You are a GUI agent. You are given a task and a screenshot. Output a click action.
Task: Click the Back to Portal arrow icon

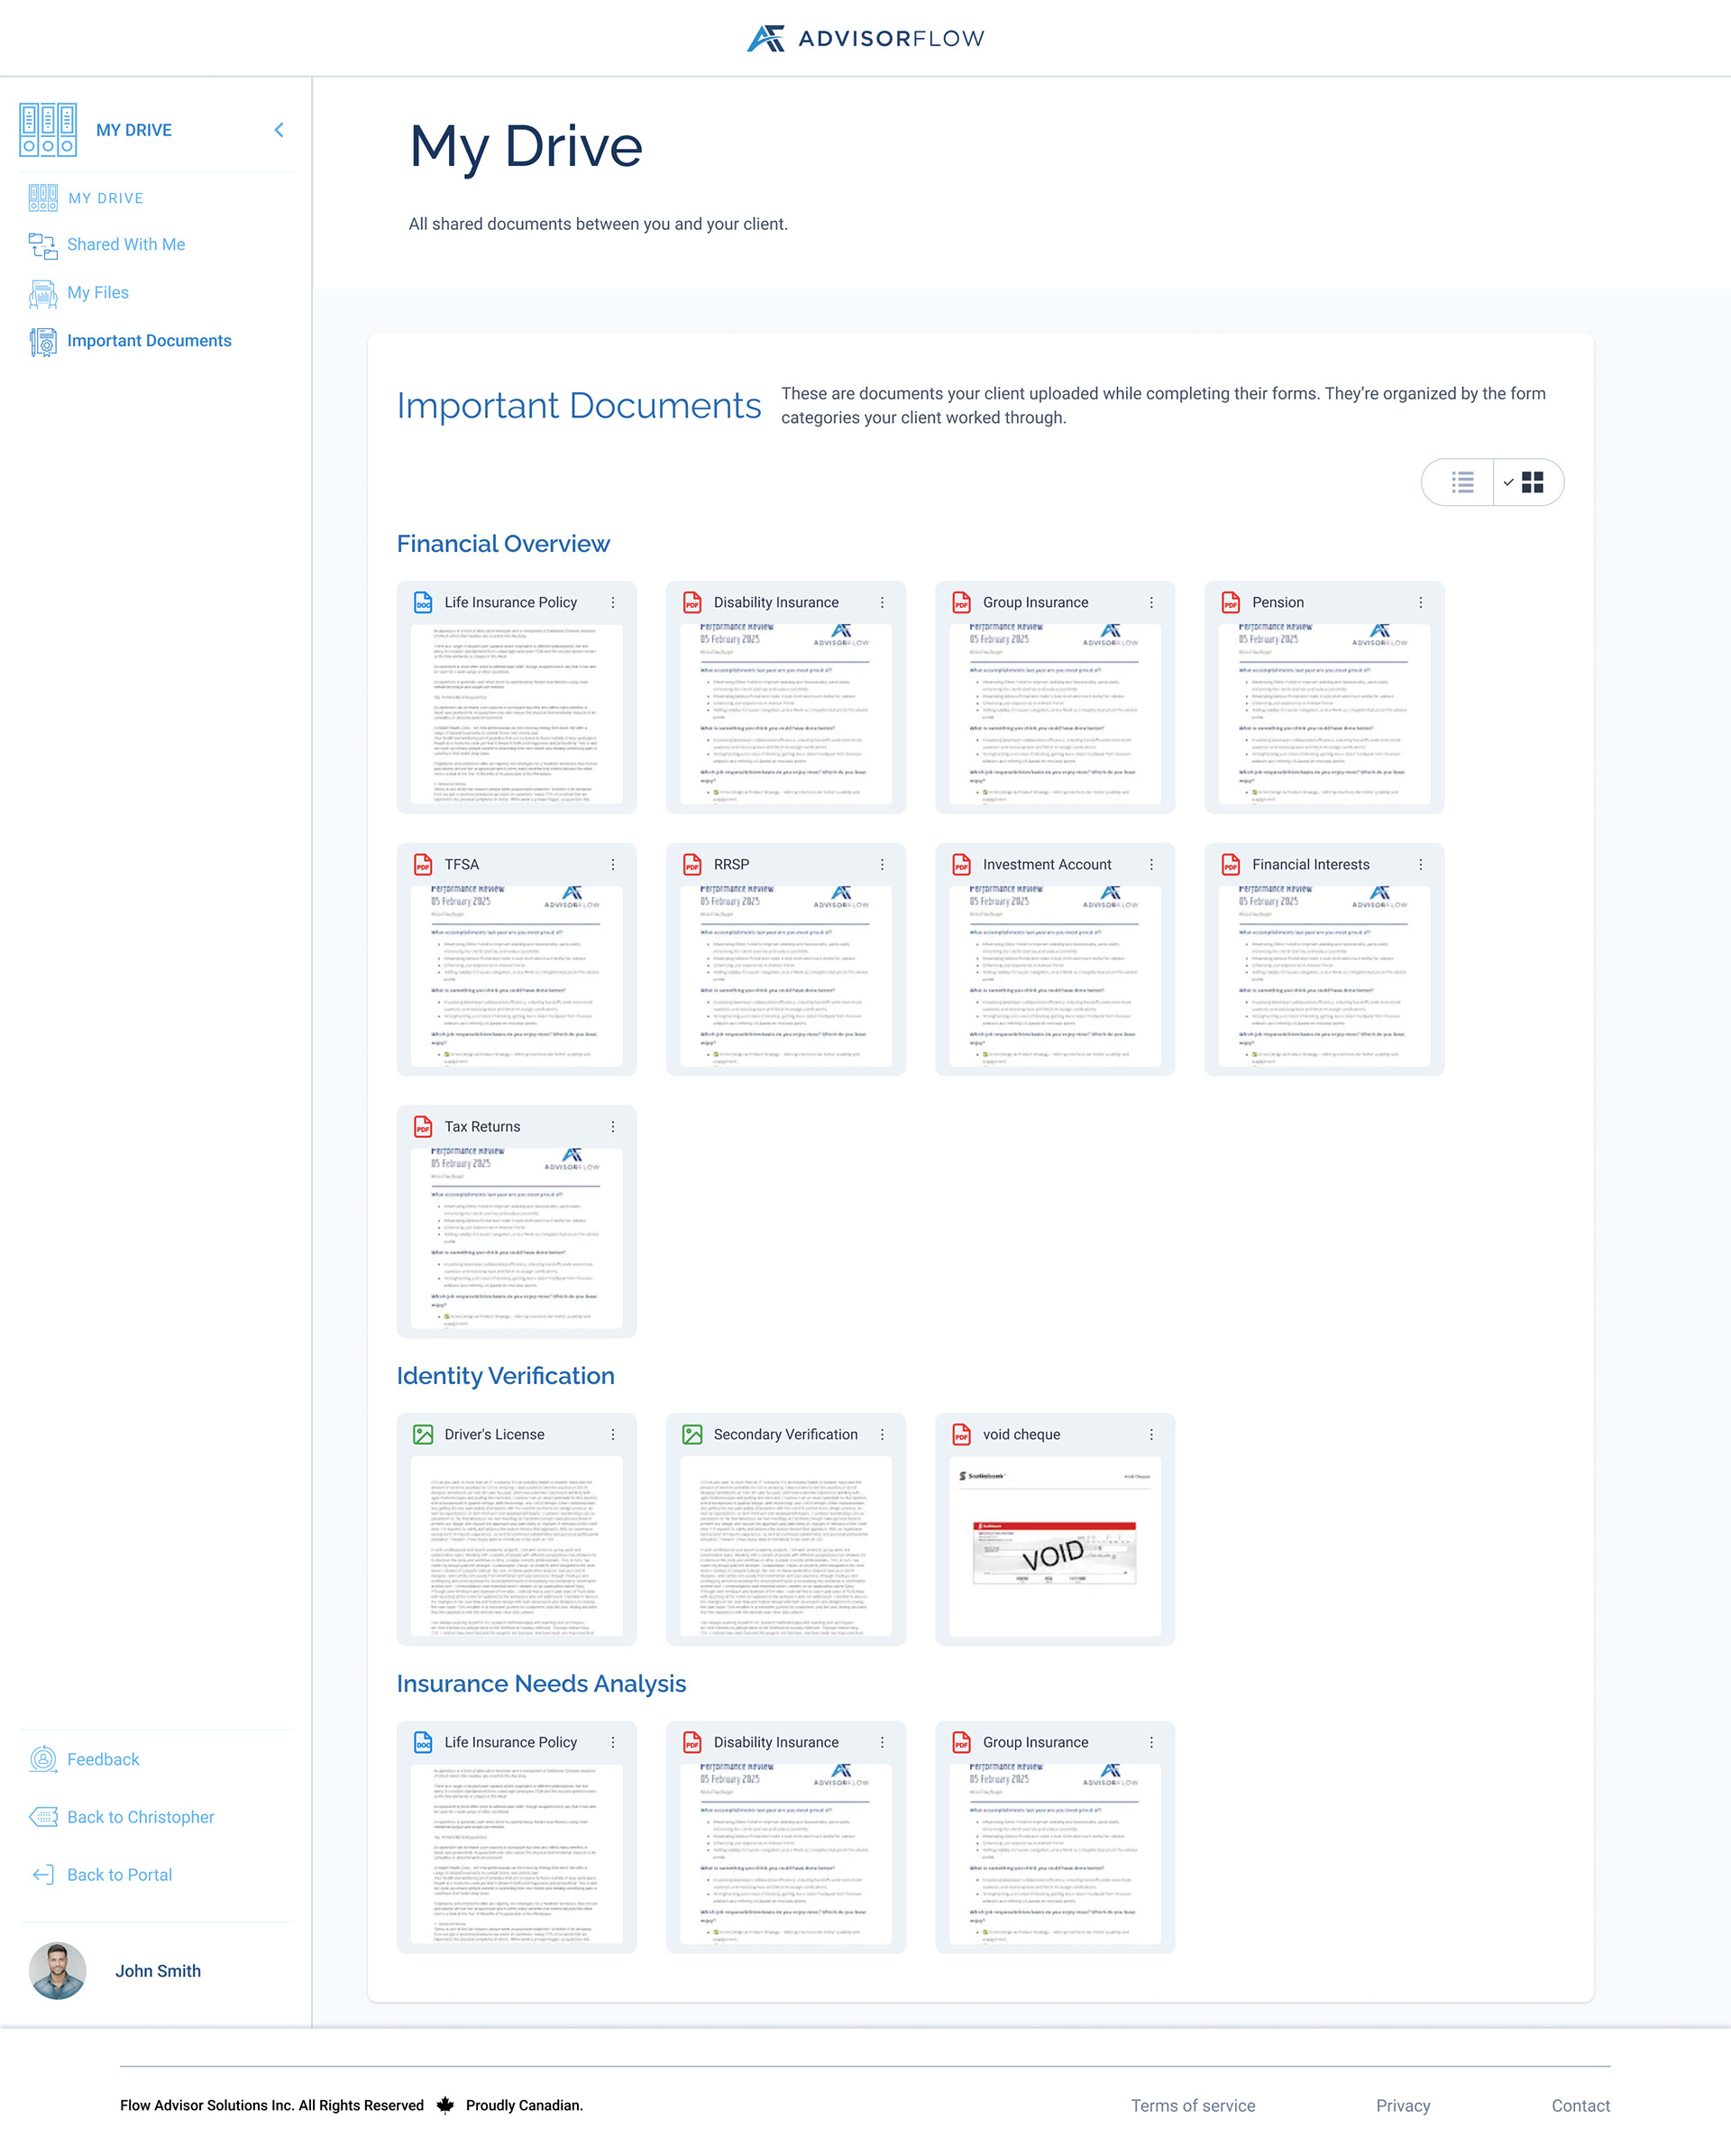43,1874
